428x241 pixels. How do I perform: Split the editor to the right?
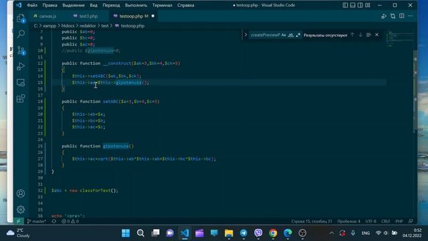pyautogui.click(x=402, y=16)
